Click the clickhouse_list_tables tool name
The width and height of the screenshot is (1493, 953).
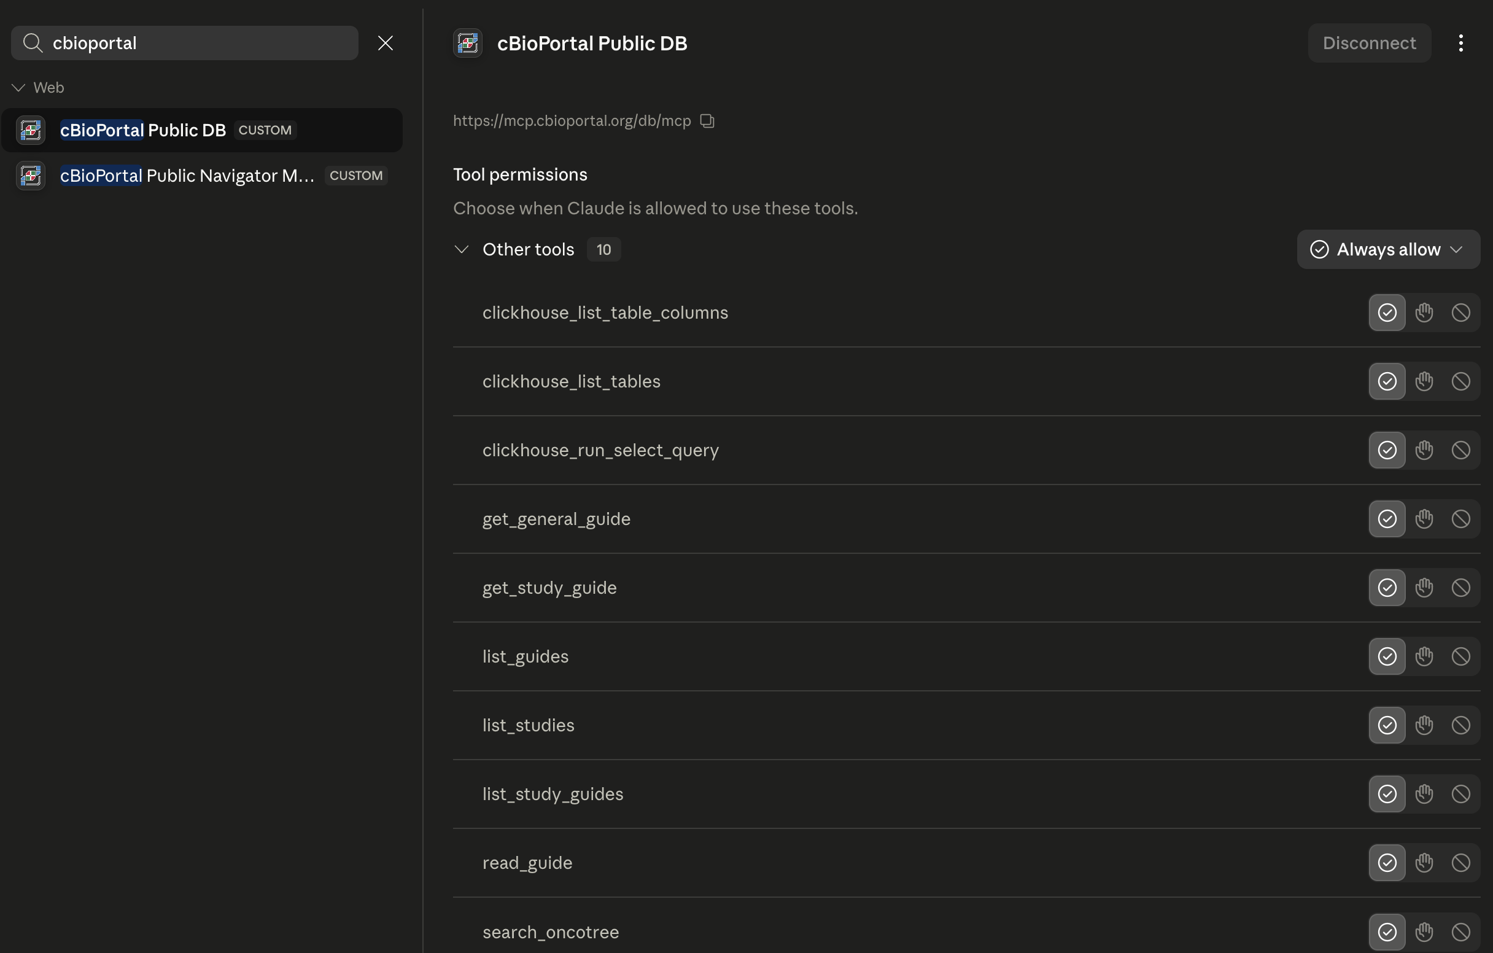(571, 381)
